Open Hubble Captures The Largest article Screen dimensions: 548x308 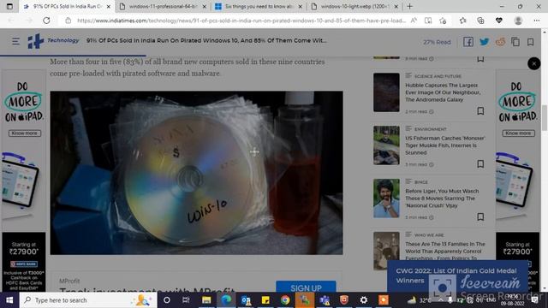[x=443, y=92]
